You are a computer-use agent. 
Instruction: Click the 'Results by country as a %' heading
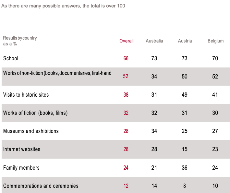[x=20, y=41]
